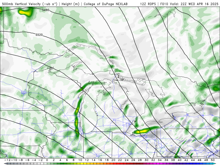220x165 pixels.
Task: Click the "−12" value on the color scale
Action: pyautogui.click(x=7, y=160)
